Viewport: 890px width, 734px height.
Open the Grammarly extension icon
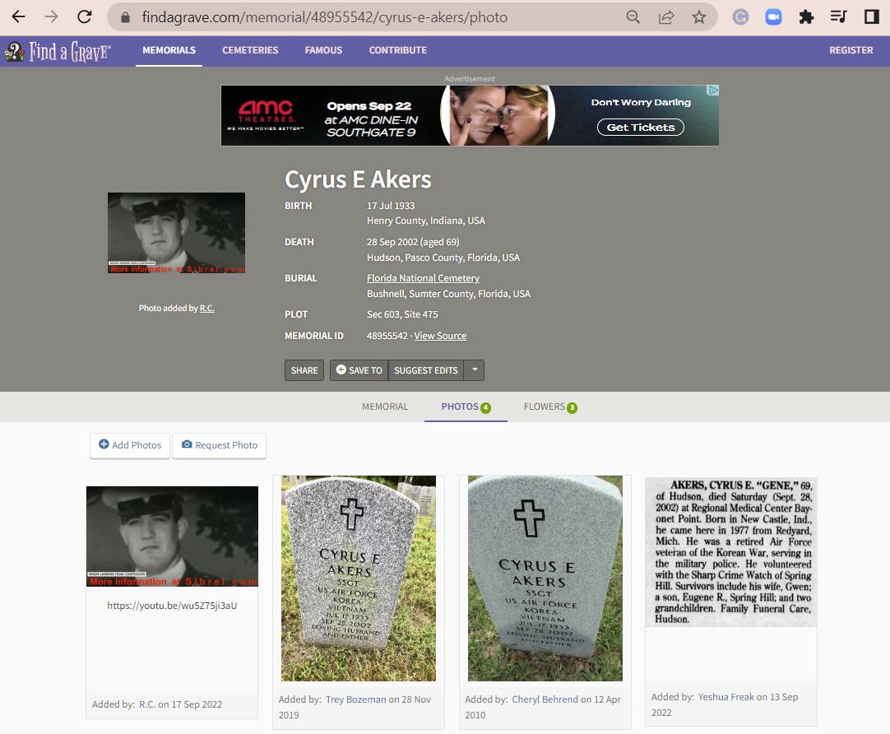coord(740,16)
